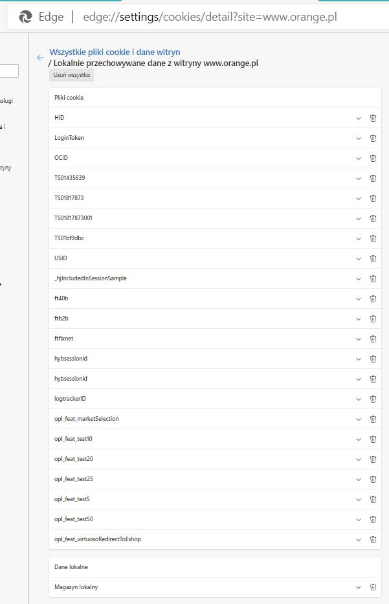Remove the opl_feat_marketSelection cookie

[x=373, y=419]
